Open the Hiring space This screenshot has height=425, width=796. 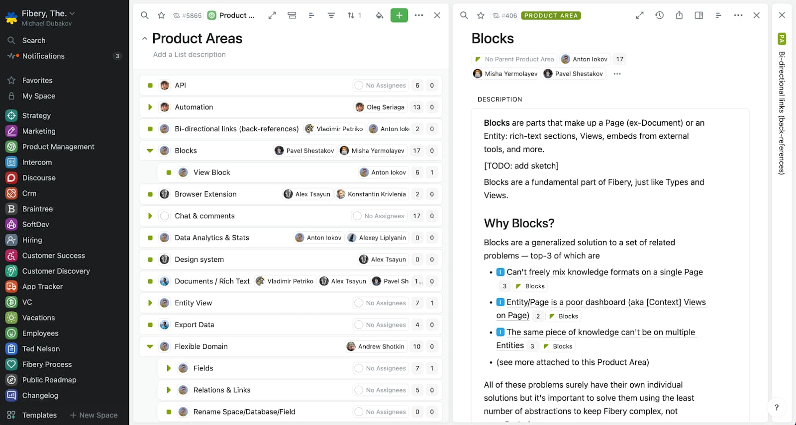[32, 240]
